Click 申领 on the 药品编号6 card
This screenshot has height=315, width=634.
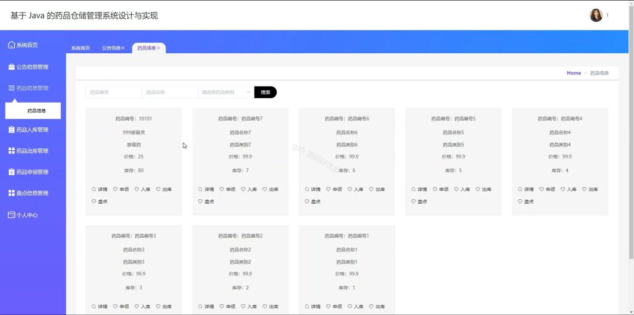334,189
